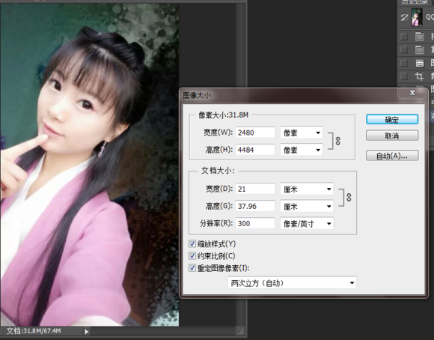434x340 pixels.
Task: Switch to the 历史记录 panel tab
Action: (415, 2)
